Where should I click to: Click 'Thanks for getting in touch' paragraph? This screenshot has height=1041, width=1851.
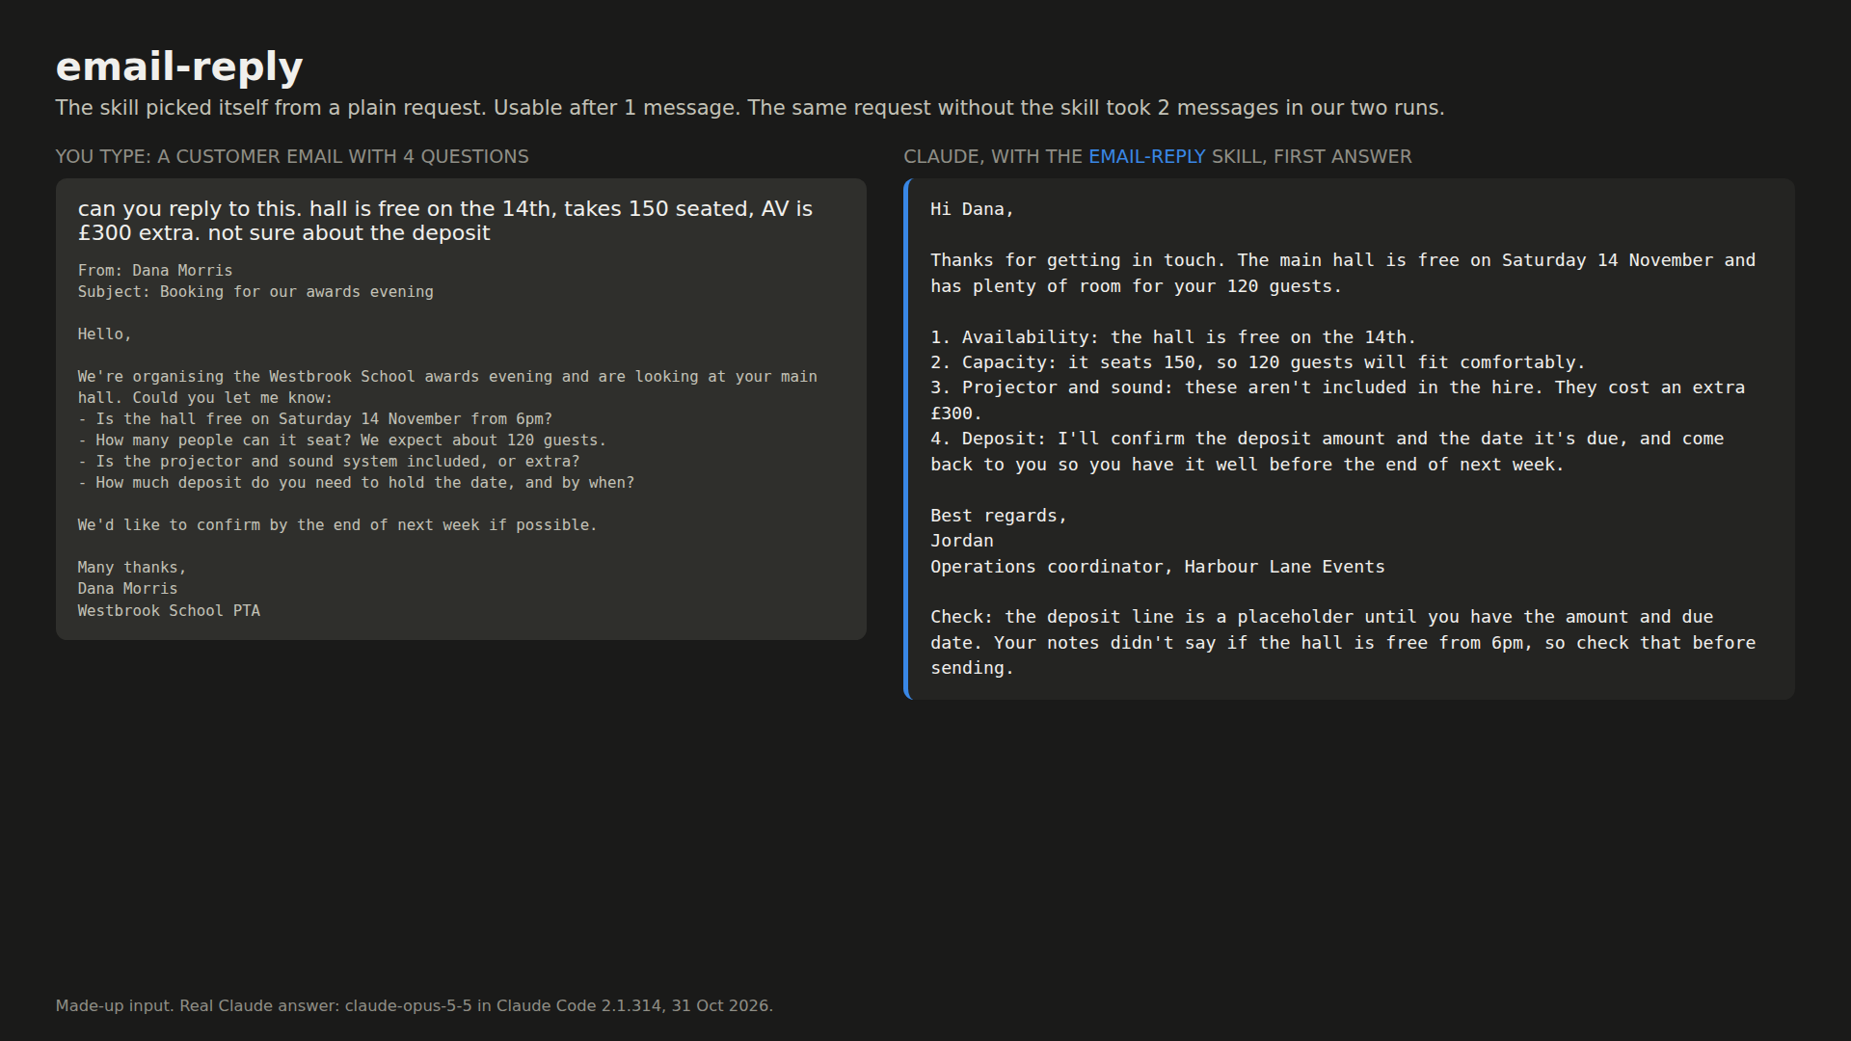[1343, 274]
